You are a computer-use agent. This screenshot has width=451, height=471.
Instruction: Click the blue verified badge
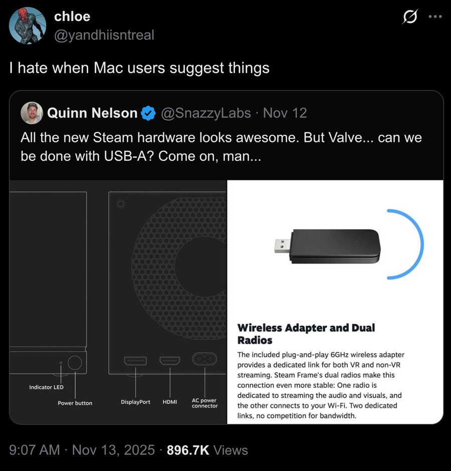point(148,114)
